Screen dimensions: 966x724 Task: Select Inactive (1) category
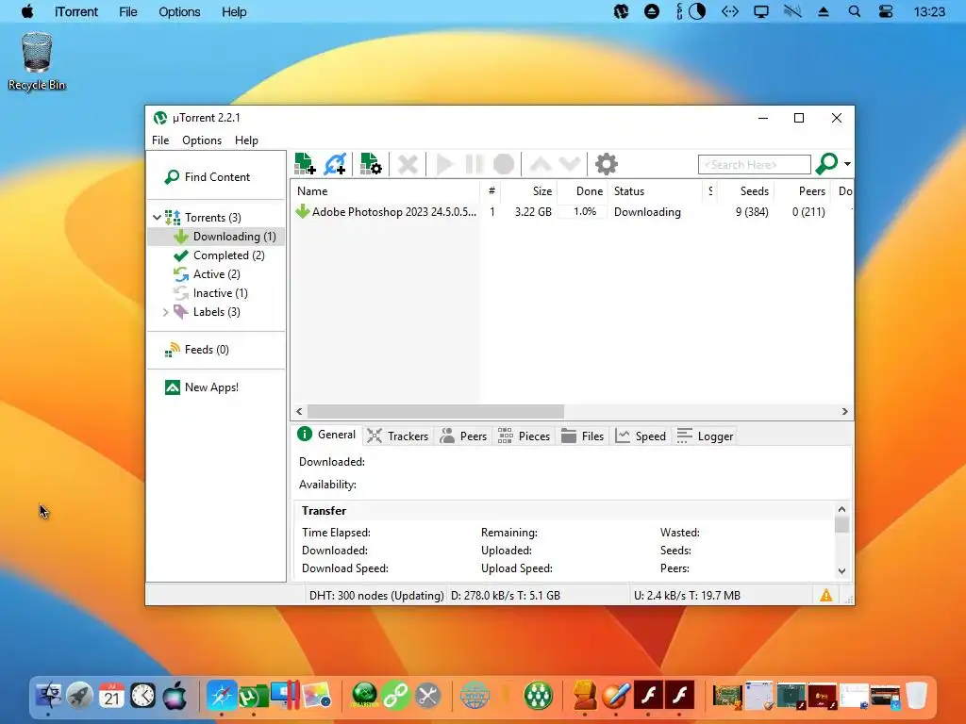210,293
